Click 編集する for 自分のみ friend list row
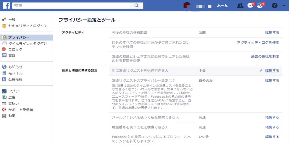Screen dimensions: 289x146 (x=272, y=80)
